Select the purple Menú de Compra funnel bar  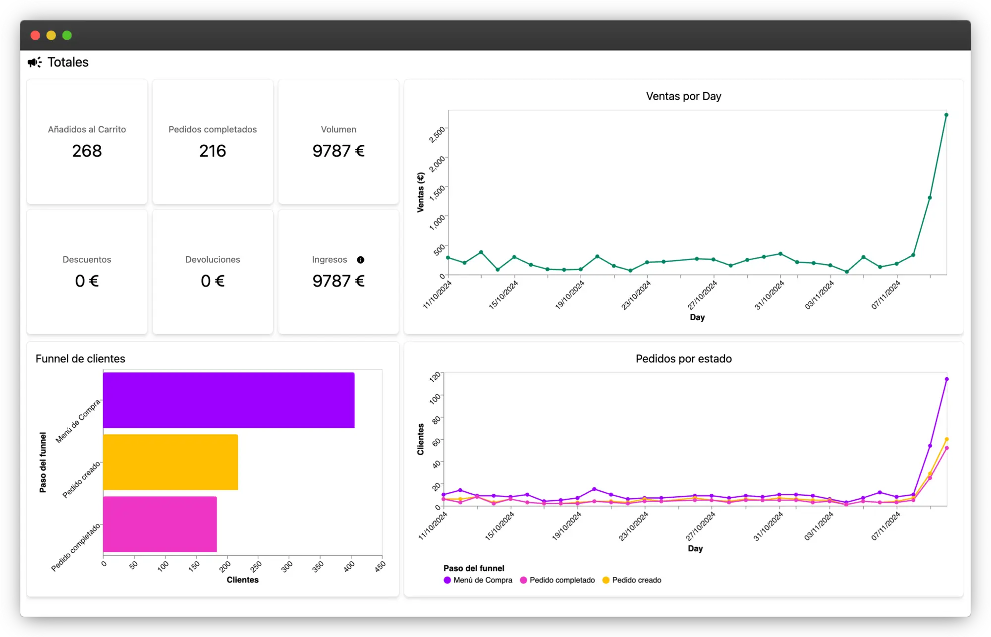pos(228,400)
